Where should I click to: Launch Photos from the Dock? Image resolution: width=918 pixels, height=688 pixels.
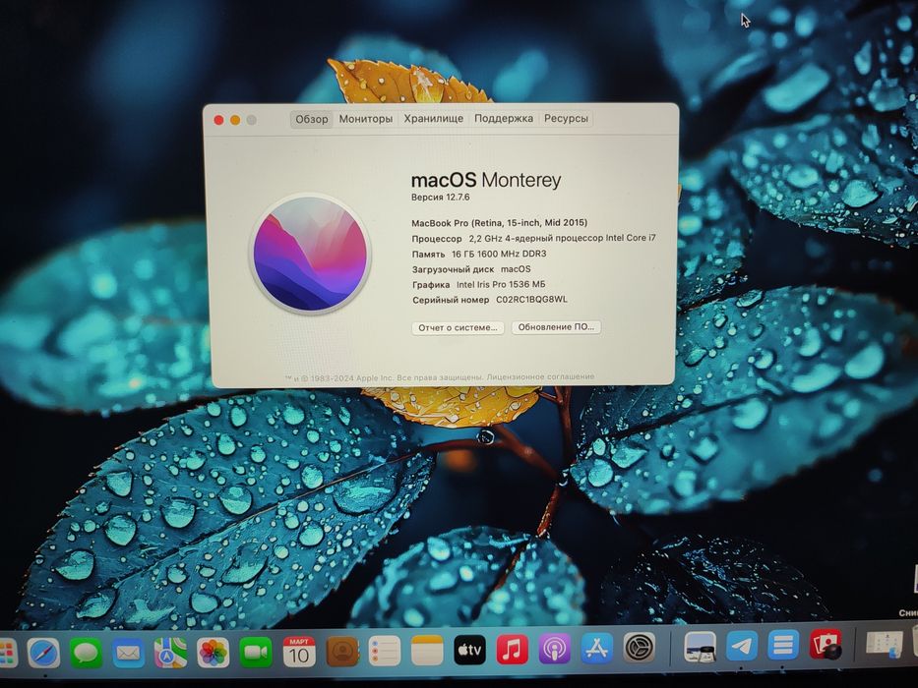coord(214,653)
